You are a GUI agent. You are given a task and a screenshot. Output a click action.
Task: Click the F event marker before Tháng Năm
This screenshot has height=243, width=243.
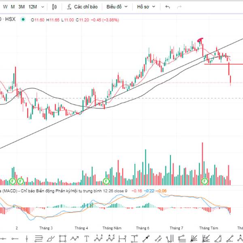click(106, 181)
